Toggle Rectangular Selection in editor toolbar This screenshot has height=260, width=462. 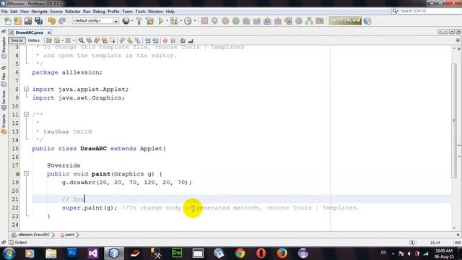click(113, 40)
